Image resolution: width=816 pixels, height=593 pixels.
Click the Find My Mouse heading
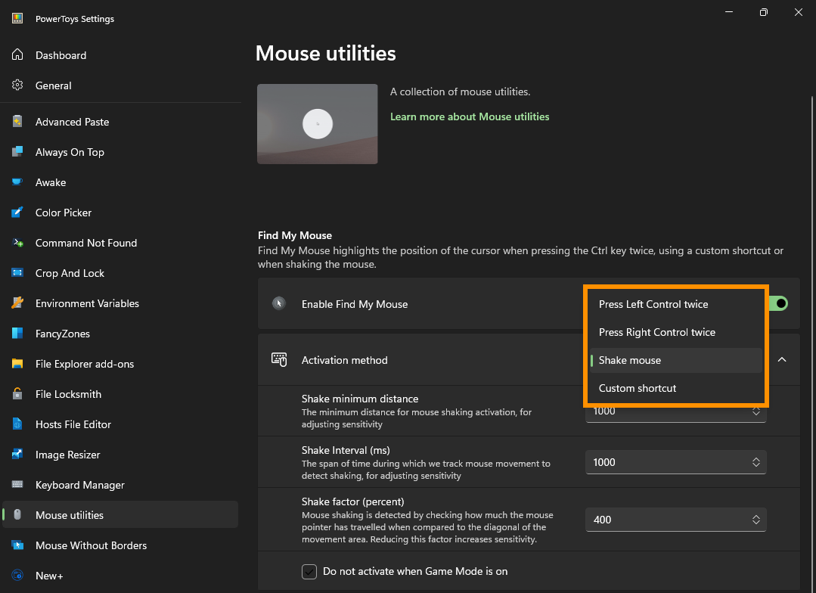(x=294, y=235)
